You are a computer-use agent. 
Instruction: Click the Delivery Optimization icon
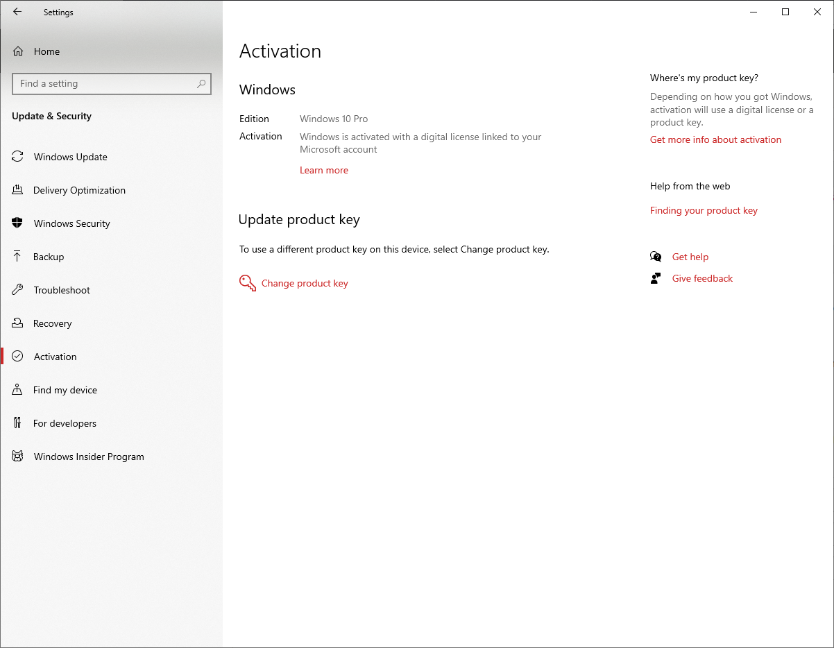18,190
